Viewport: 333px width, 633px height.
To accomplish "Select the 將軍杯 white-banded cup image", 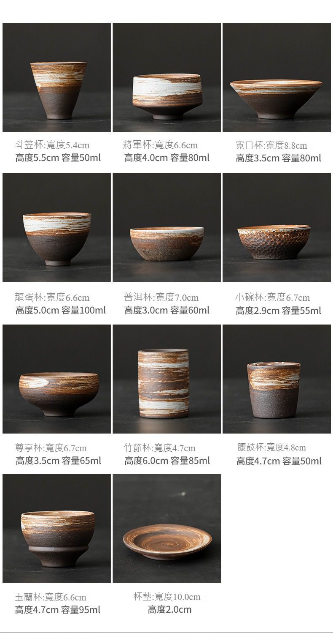I will click(166, 78).
